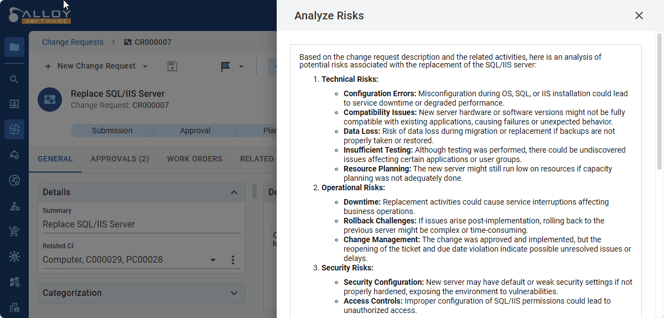
Task: Close the Analyze Risks panel
Action: (639, 15)
